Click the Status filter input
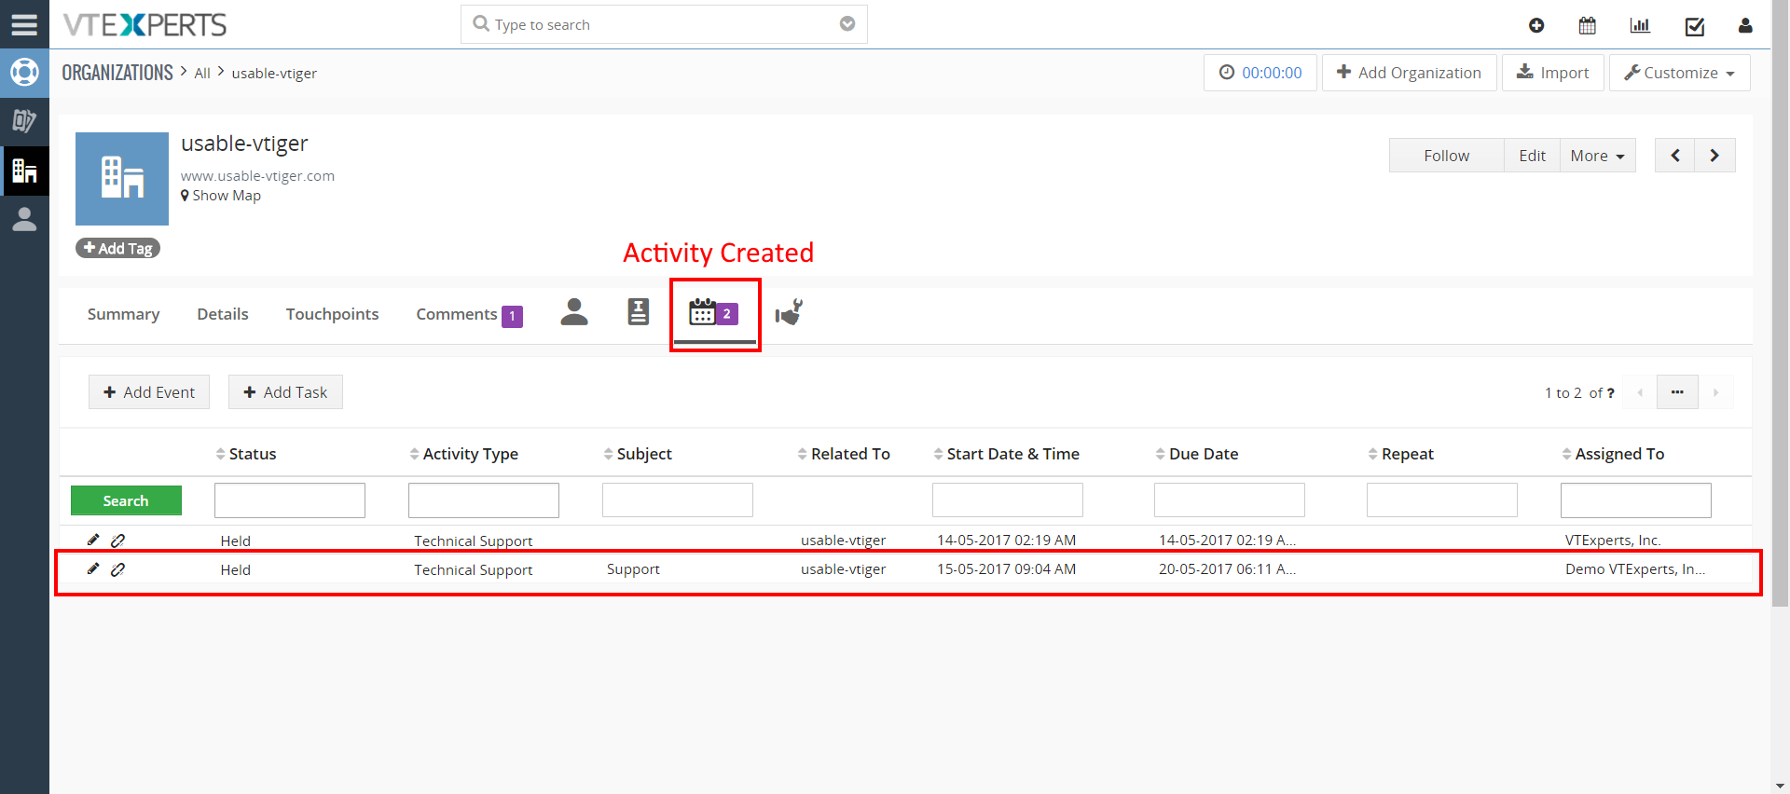The image size is (1790, 794). click(x=290, y=500)
